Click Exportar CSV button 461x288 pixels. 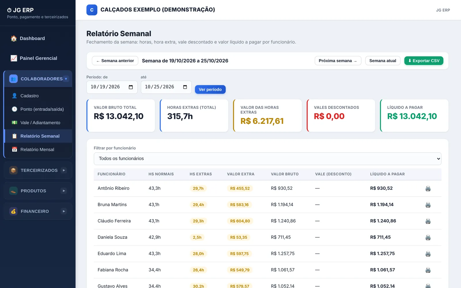coord(424,61)
